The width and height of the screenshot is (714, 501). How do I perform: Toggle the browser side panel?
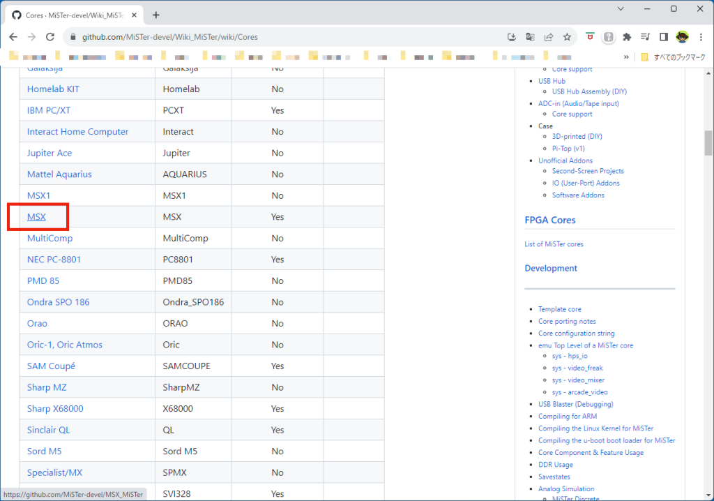[664, 37]
